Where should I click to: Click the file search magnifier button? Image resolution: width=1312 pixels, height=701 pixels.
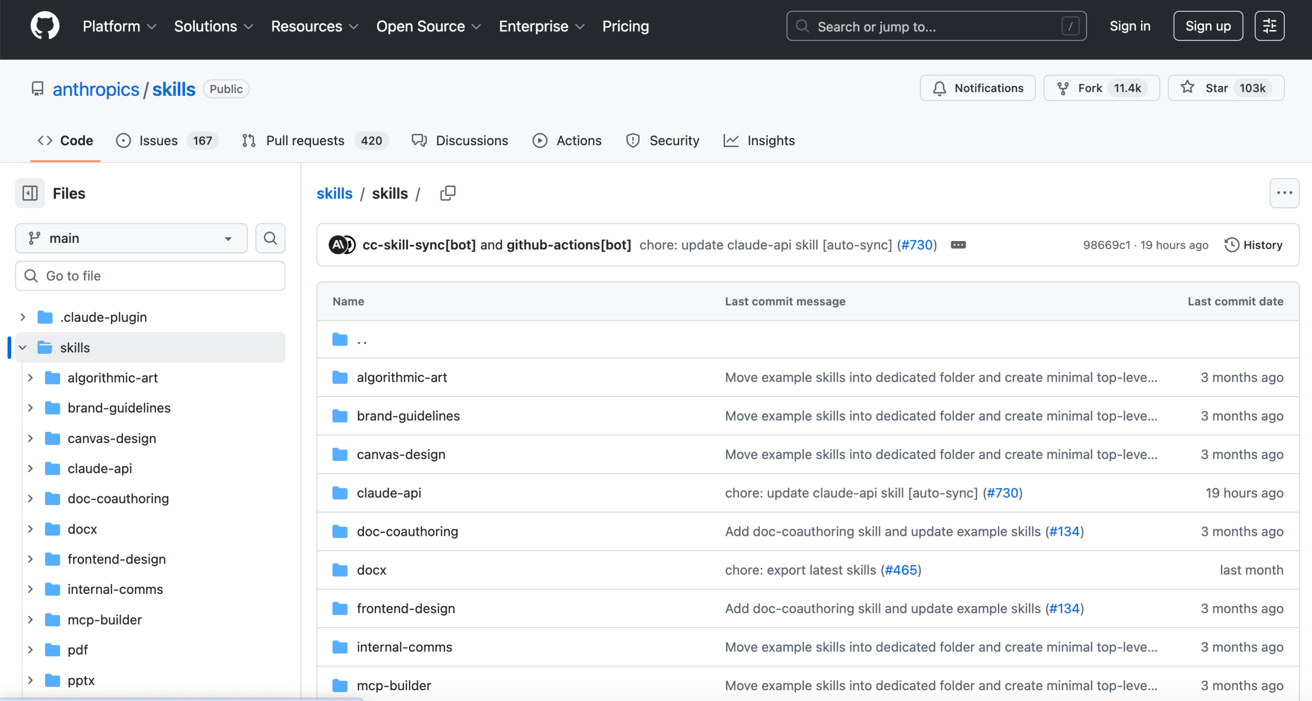pos(270,238)
